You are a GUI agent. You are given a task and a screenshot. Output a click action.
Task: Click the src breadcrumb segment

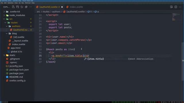click(38, 12)
